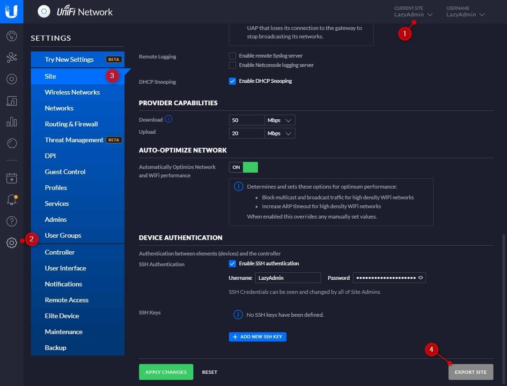Open User Interface settings

(78, 268)
